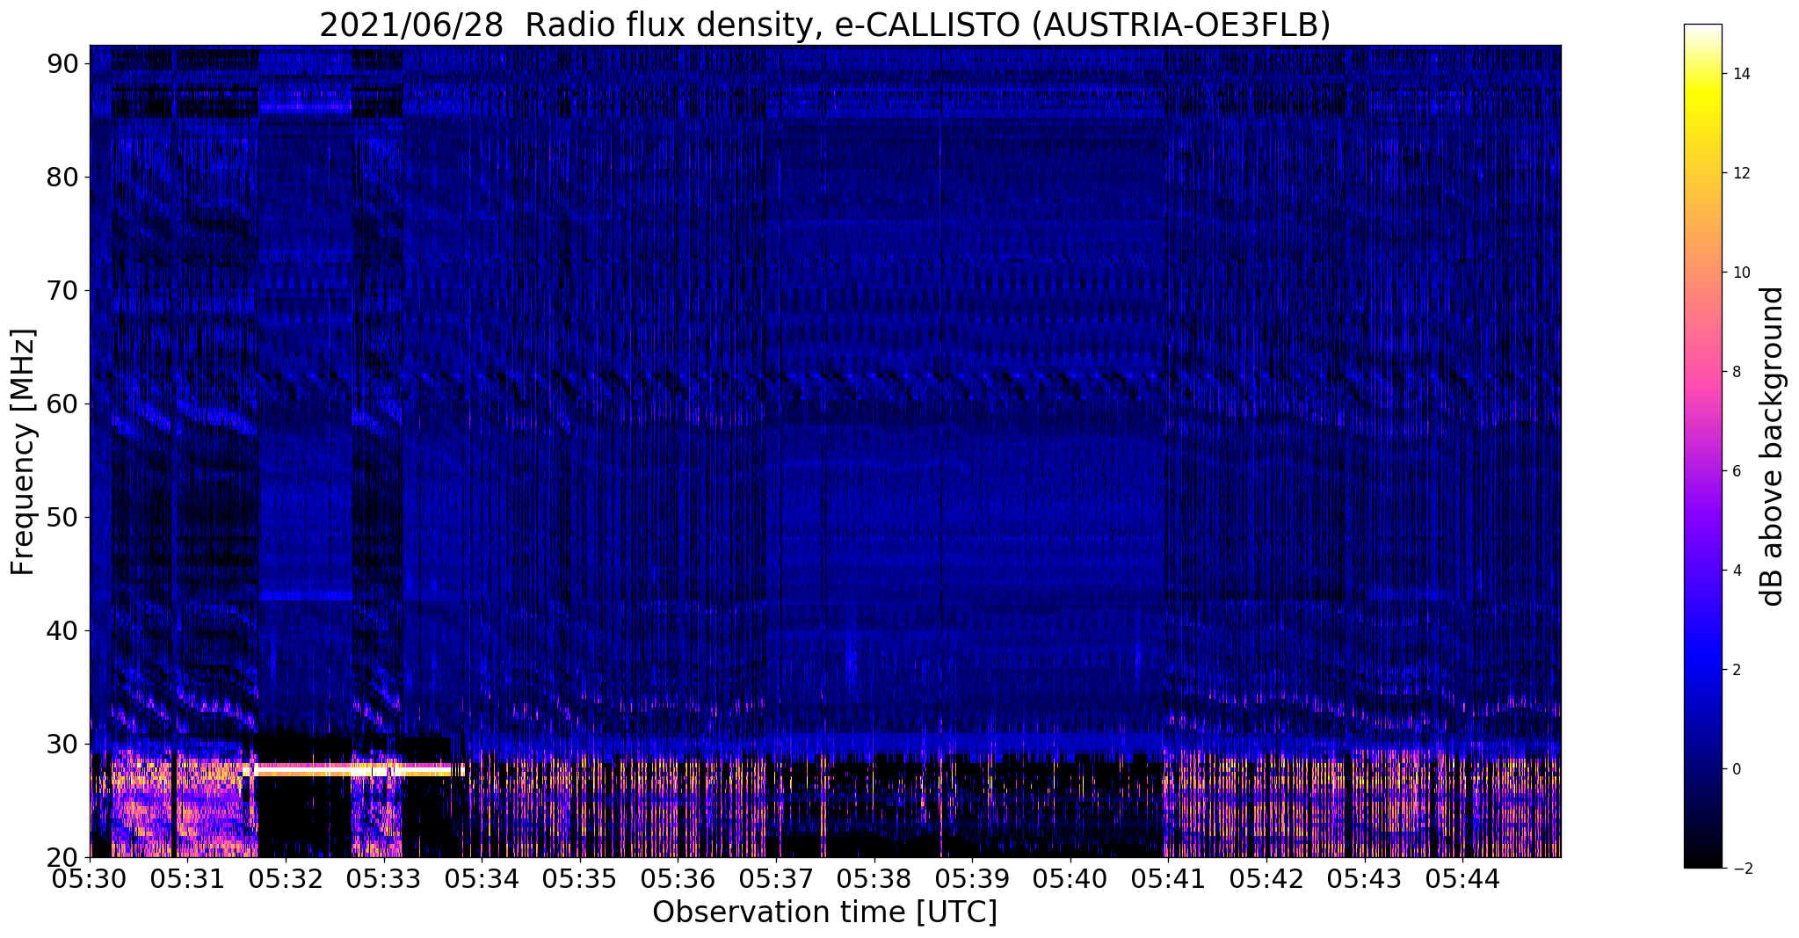
Task: Click the 30 frequency tick label
Action: click(62, 744)
